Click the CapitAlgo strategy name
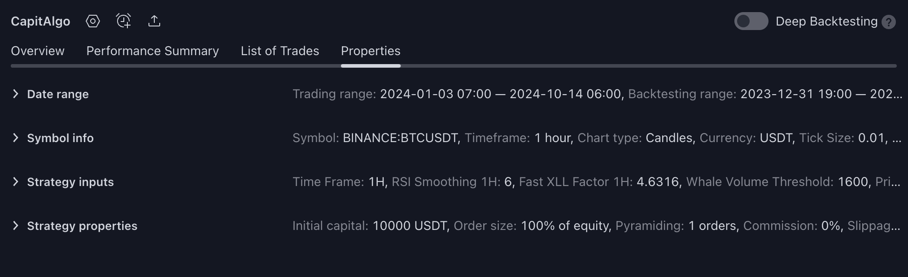Screen dimensions: 908x277 [40, 21]
